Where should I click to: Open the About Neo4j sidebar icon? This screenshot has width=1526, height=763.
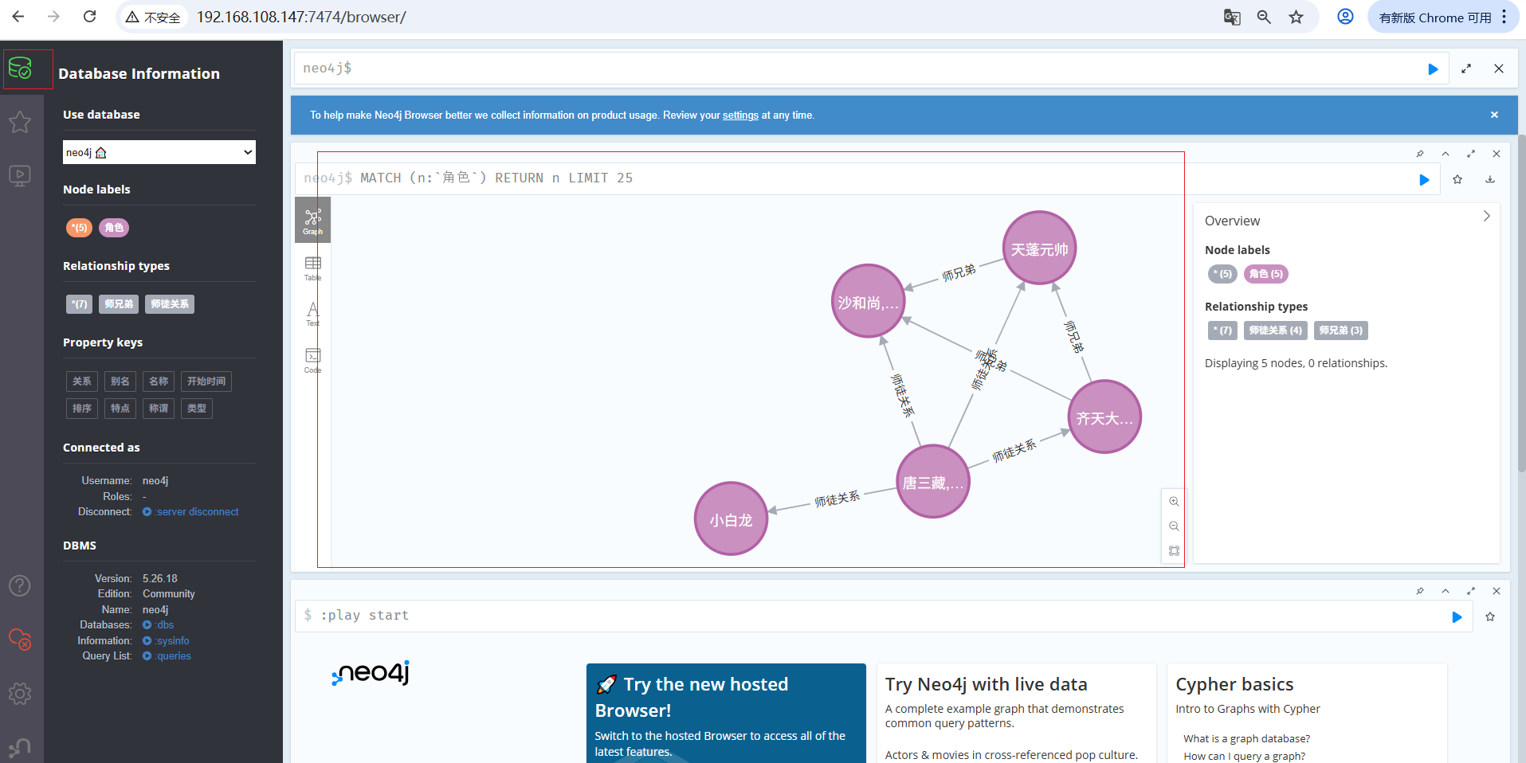[x=20, y=747]
